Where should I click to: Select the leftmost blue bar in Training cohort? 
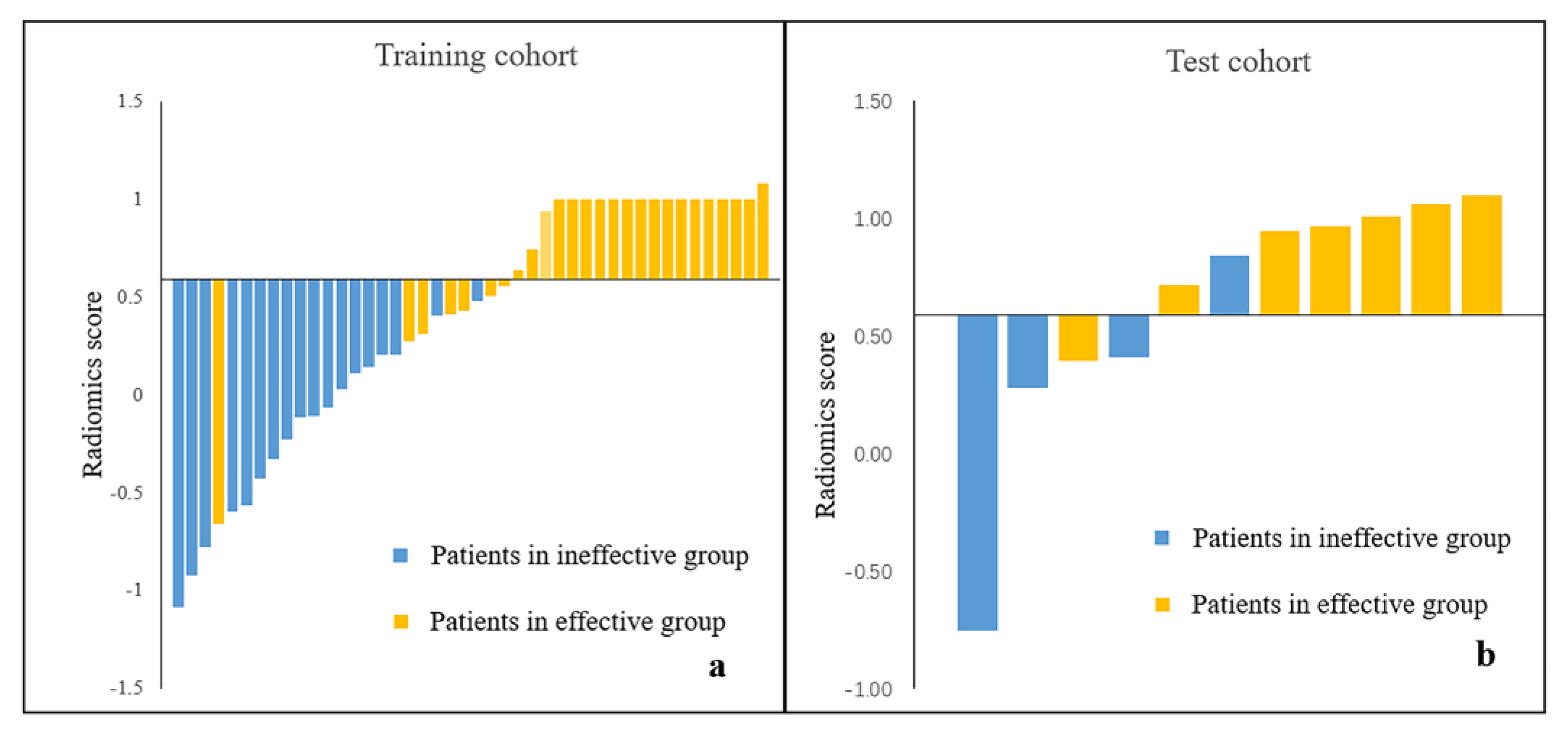click(x=178, y=442)
